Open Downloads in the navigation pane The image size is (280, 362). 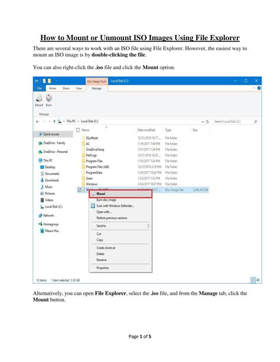50,180
